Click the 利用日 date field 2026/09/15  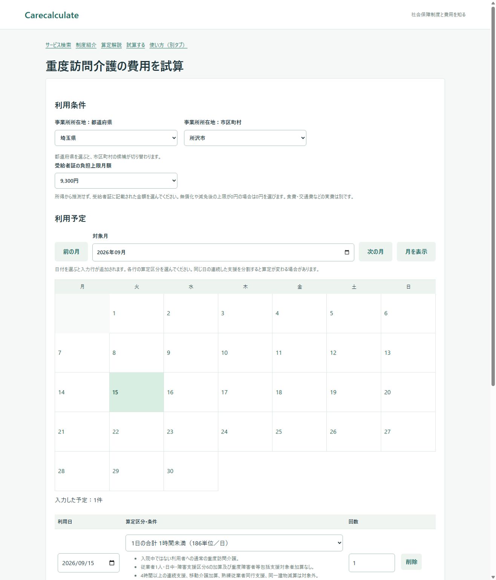click(x=89, y=563)
